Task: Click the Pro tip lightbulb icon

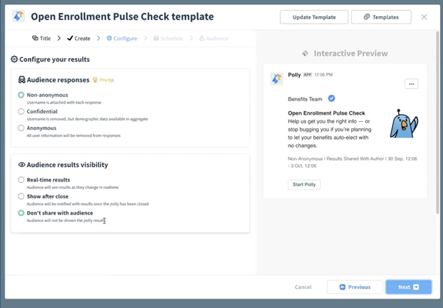Action: click(x=95, y=80)
